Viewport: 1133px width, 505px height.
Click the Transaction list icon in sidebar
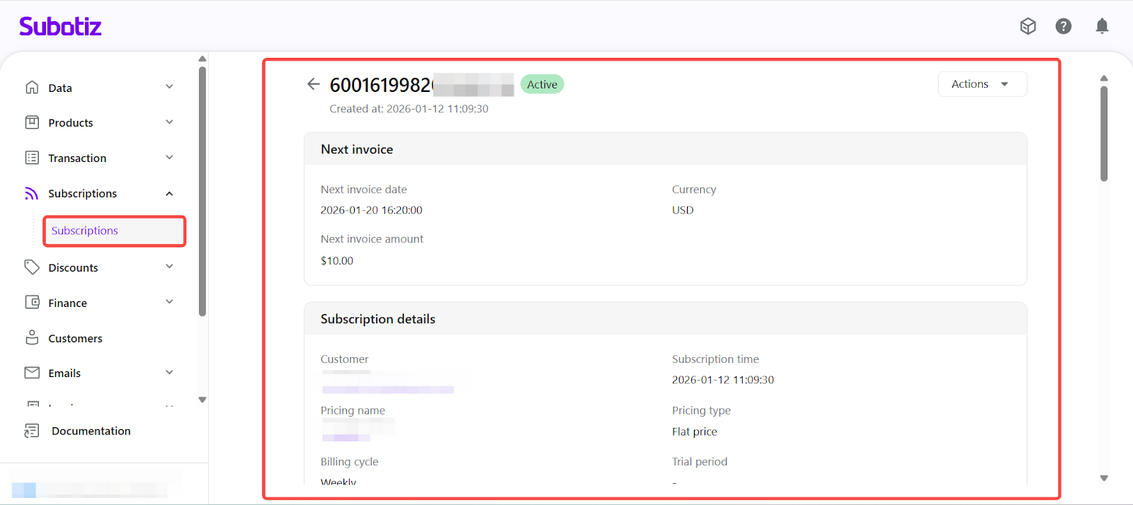coord(32,158)
